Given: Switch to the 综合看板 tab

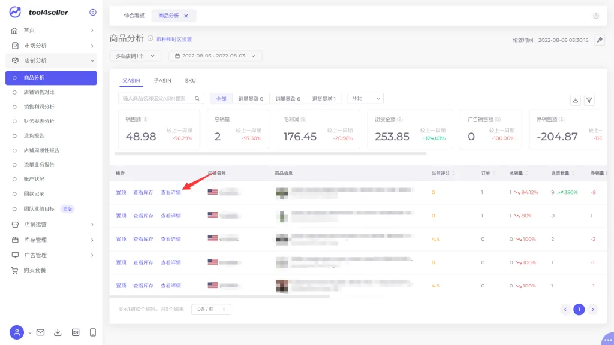Looking at the screenshot, I should pos(134,16).
